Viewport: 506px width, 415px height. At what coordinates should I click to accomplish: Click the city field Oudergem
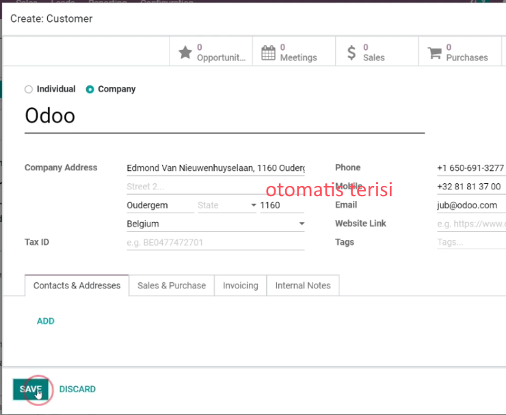[161, 205]
